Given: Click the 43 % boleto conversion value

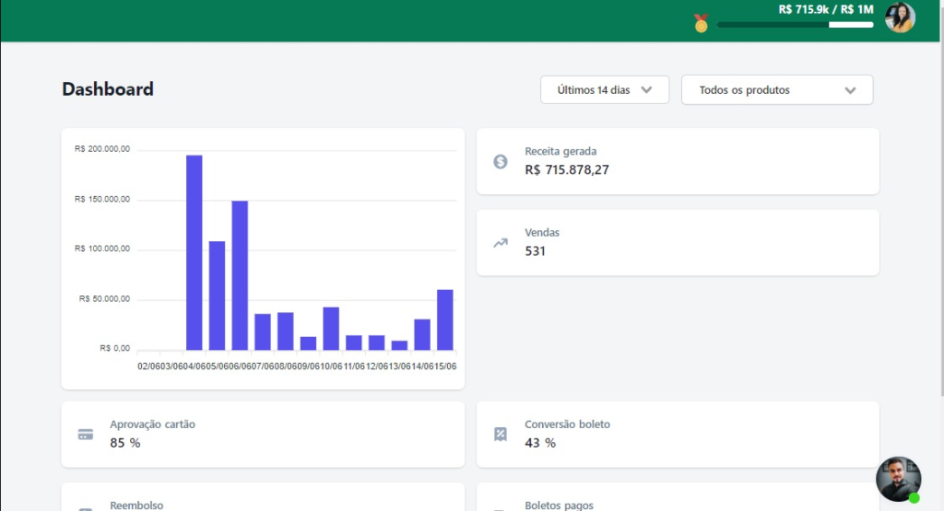Looking at the screenshot, I should tap(540, 443).
